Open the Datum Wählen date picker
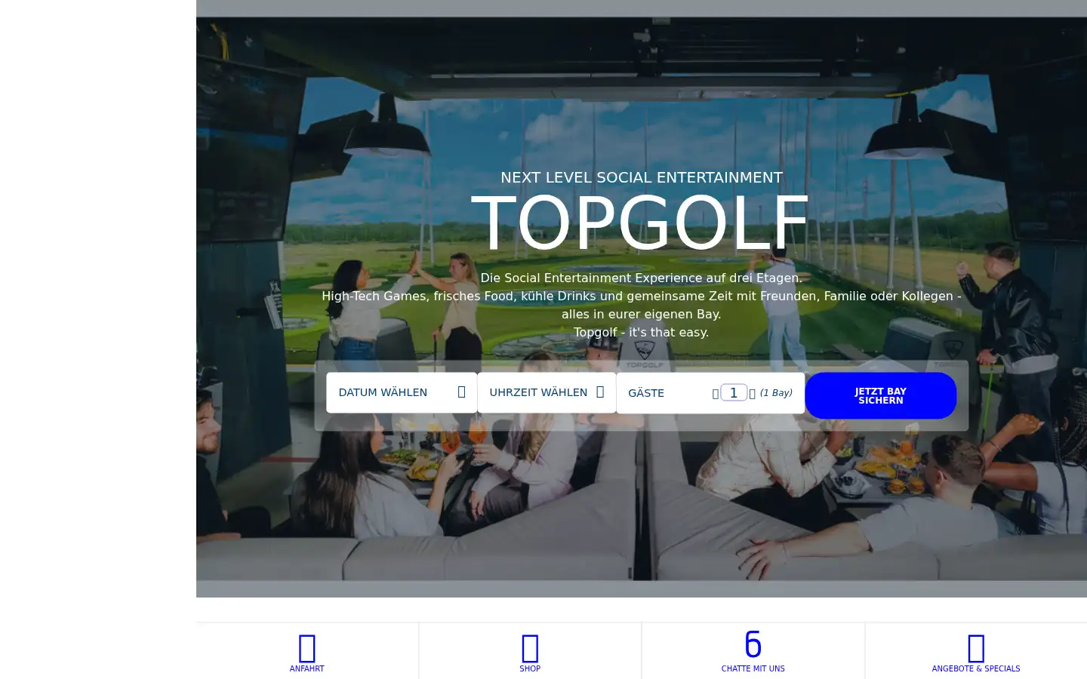The height and width of the screenshot is (679, 1087). coord(402,392)
